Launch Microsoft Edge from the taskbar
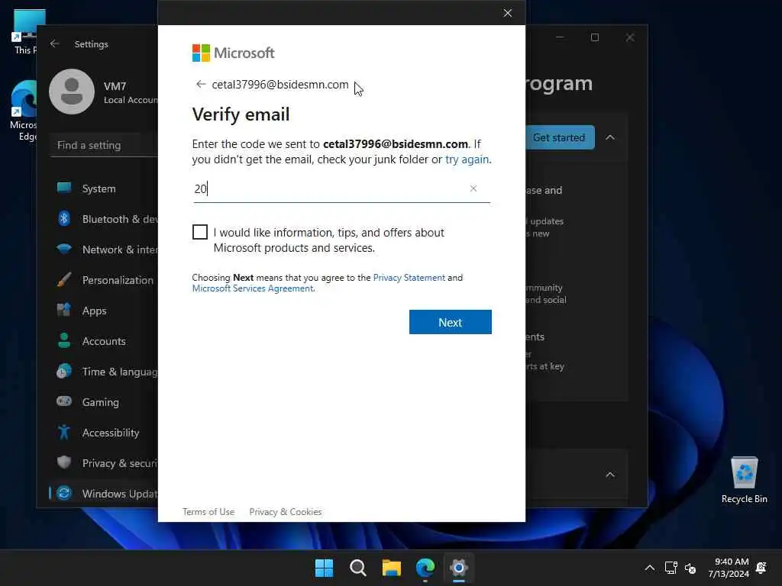Viewport: 782px width, 586px height. [425, 568]
